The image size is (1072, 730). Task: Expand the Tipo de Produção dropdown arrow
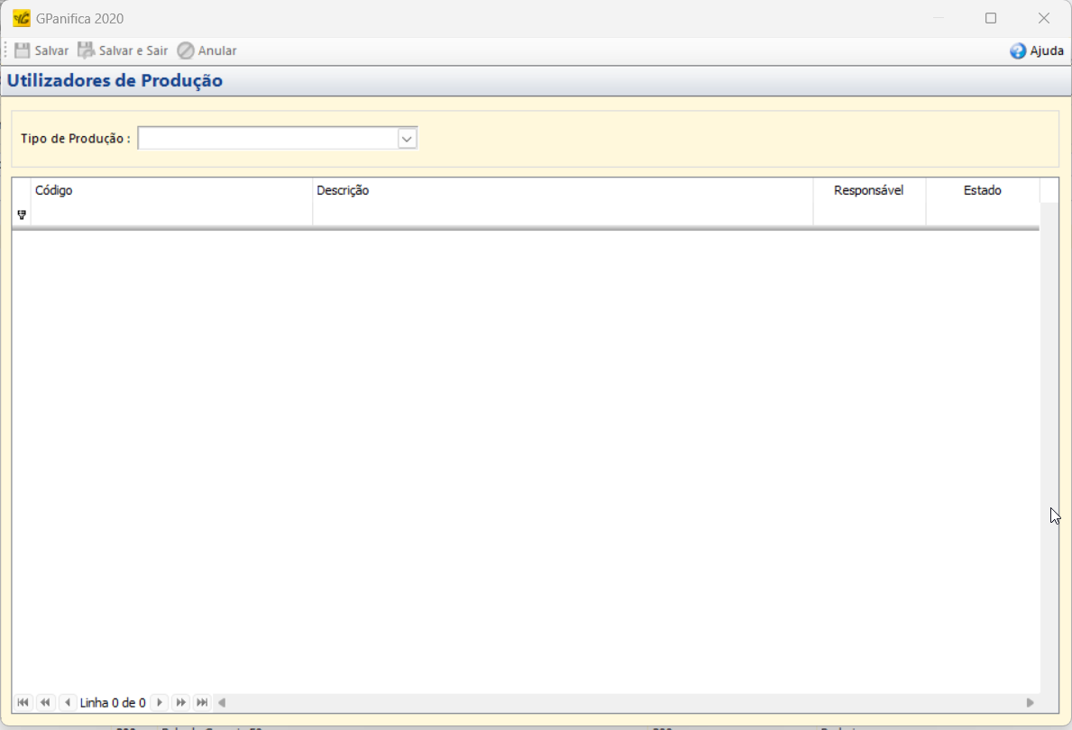point(407,139)
